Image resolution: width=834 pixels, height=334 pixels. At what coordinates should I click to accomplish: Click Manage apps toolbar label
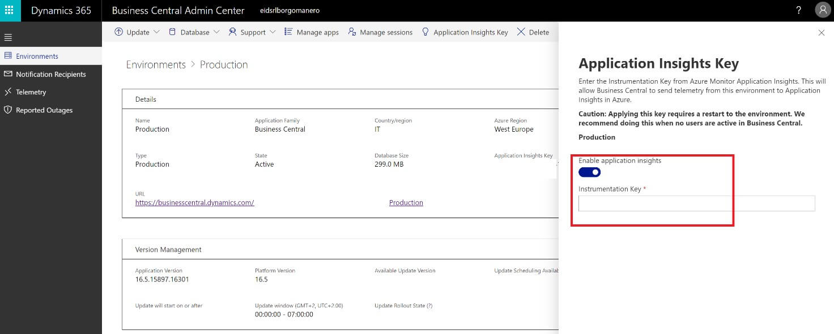coord(318,32)
